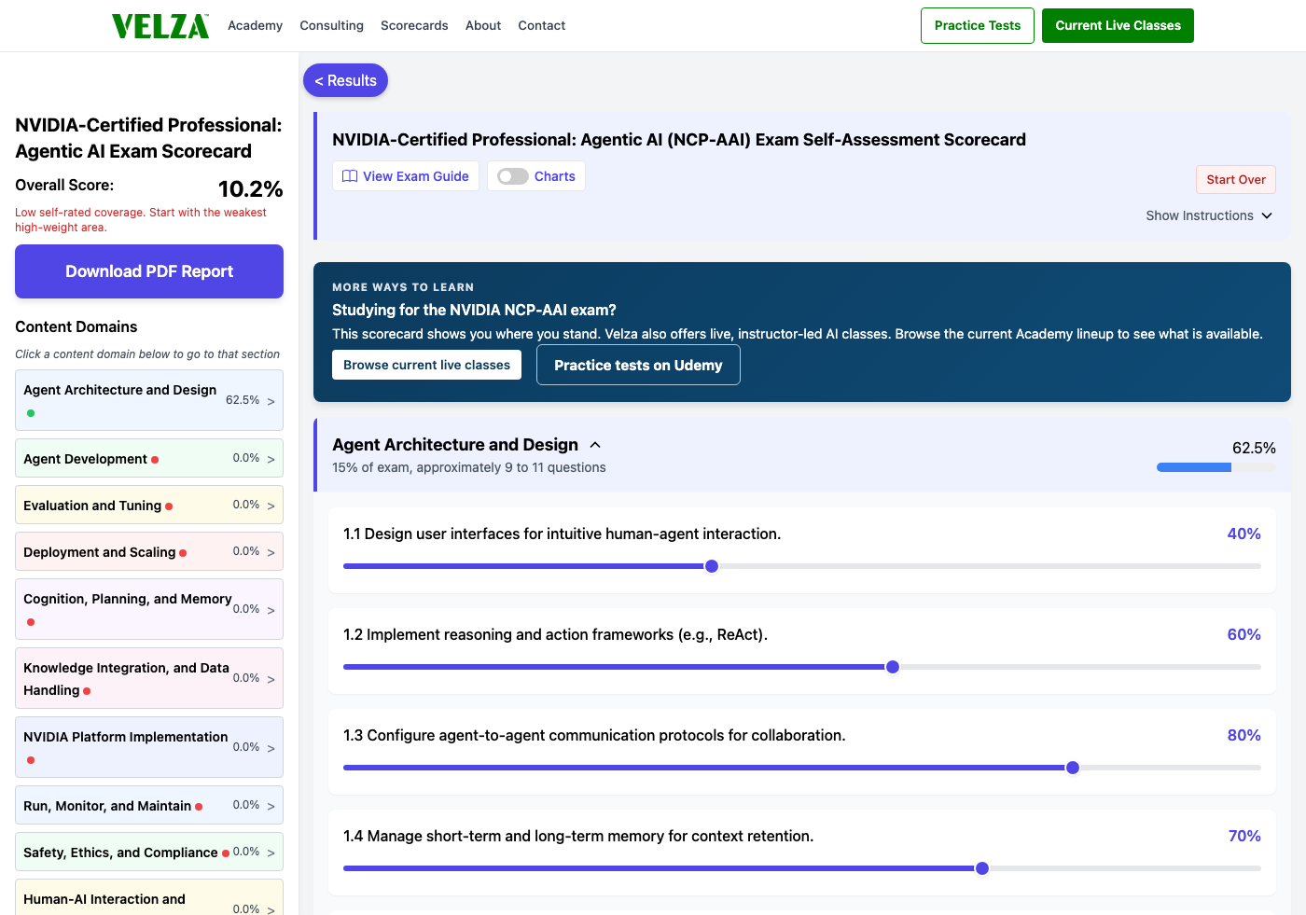Image resolution: width=1306 pixels, height=915 pixels.
Task: Click the Start Over button
Action: pos(1236,179)
